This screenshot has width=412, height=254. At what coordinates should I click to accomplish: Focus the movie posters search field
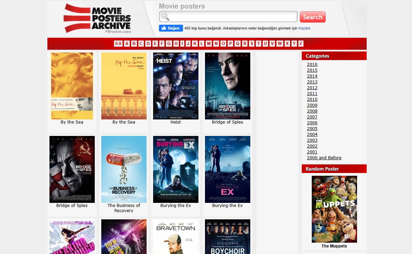(x=228, y=16)
